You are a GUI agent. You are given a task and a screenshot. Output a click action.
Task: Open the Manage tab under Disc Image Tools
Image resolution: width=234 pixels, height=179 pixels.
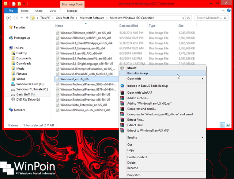click(x=72, y=11)
